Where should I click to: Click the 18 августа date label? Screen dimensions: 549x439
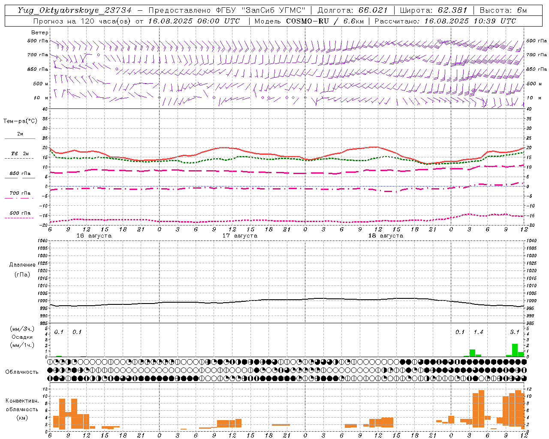coord(386,236)
